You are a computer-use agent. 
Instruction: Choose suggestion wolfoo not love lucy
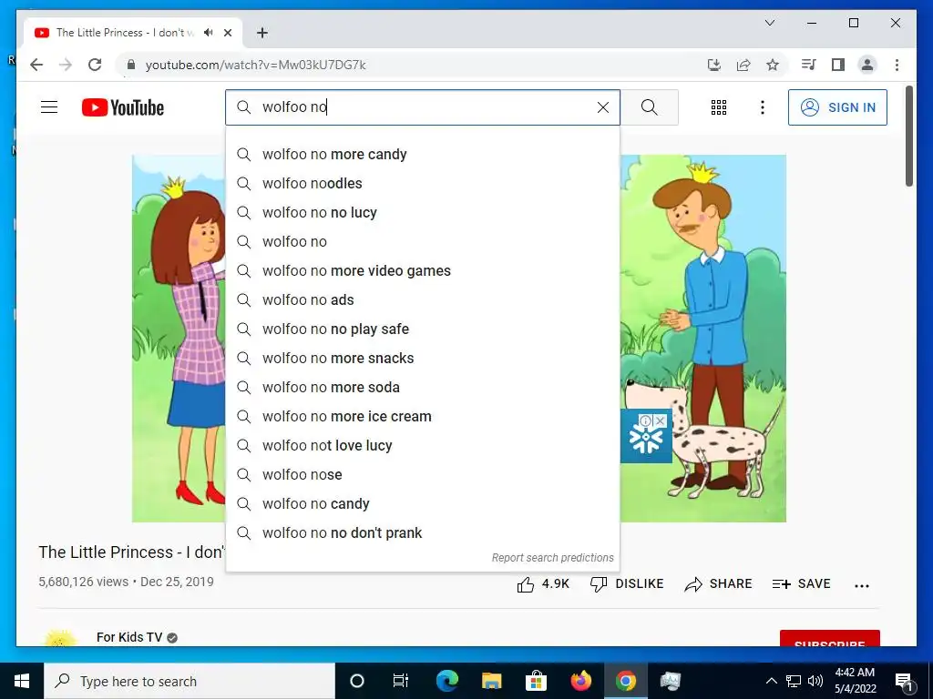(423, 446)
